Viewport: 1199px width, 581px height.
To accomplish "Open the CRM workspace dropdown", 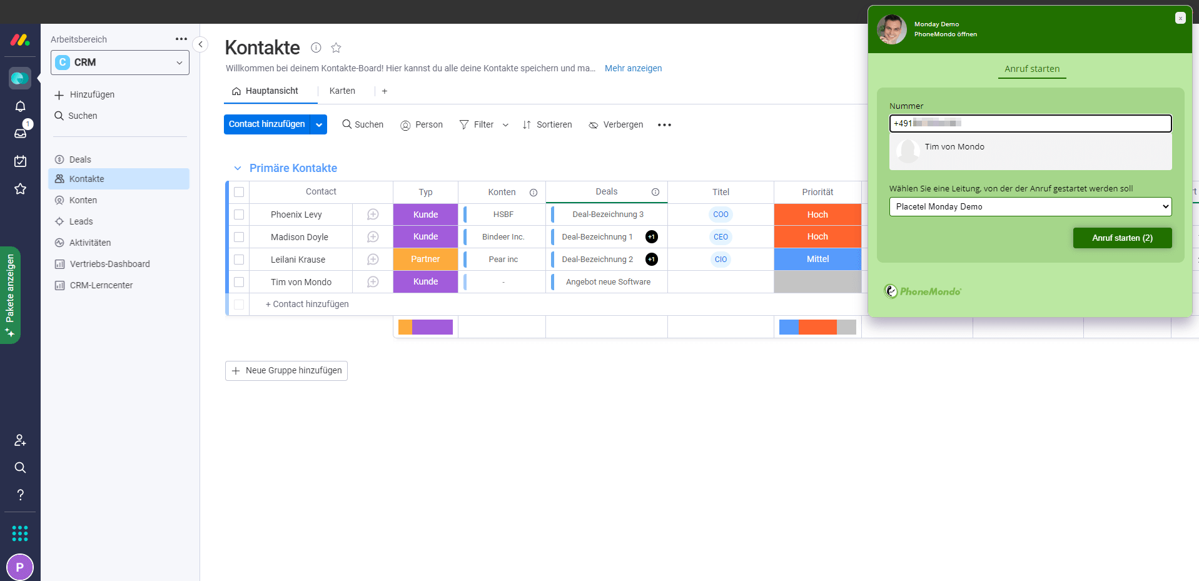I will pyautogui.click(x=120, y=63).
